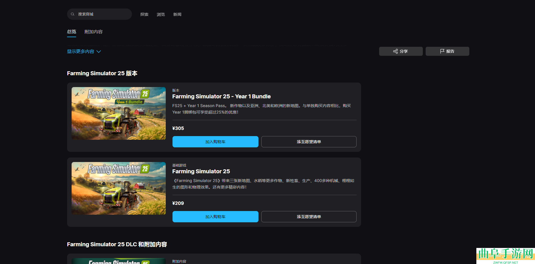Screen dimensions: 535x264
Task: Add Farming Simulator 25 base game to cart
Action: [x=215, y=217]
